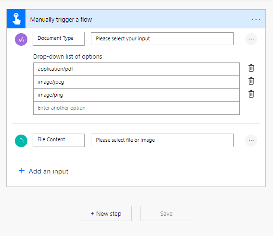Edit the File Content name field
This screenshot has height=236, width=273.
coord(59,140)
